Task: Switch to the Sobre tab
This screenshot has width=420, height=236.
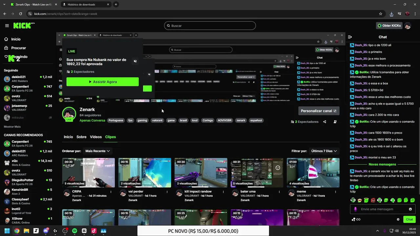Action: click(81, 137)
